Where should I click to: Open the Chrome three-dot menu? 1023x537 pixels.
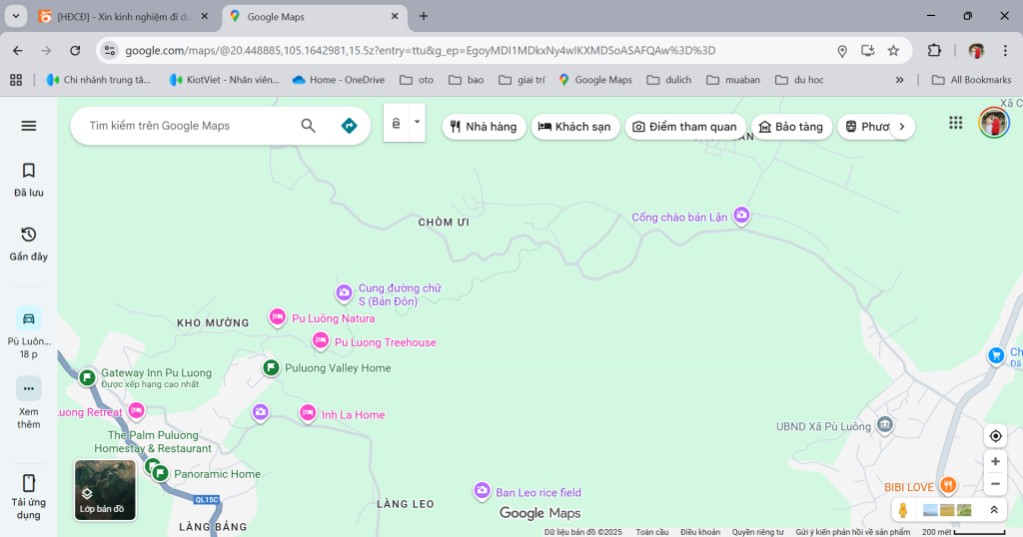point(1005,50)
